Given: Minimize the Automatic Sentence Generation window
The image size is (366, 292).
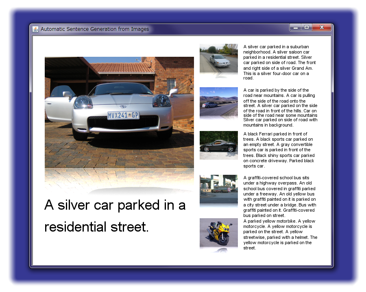Looking at the screenshot, I should [296, 28].
